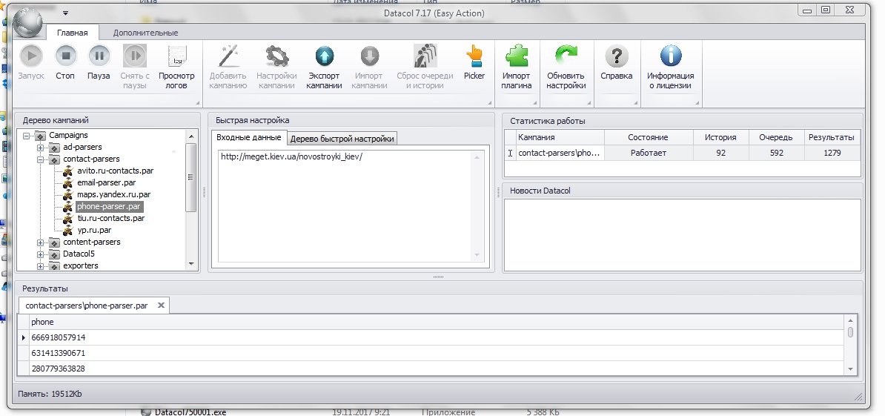
Task: Sort by Результаты column header
Action: click(x=832, y=137)
